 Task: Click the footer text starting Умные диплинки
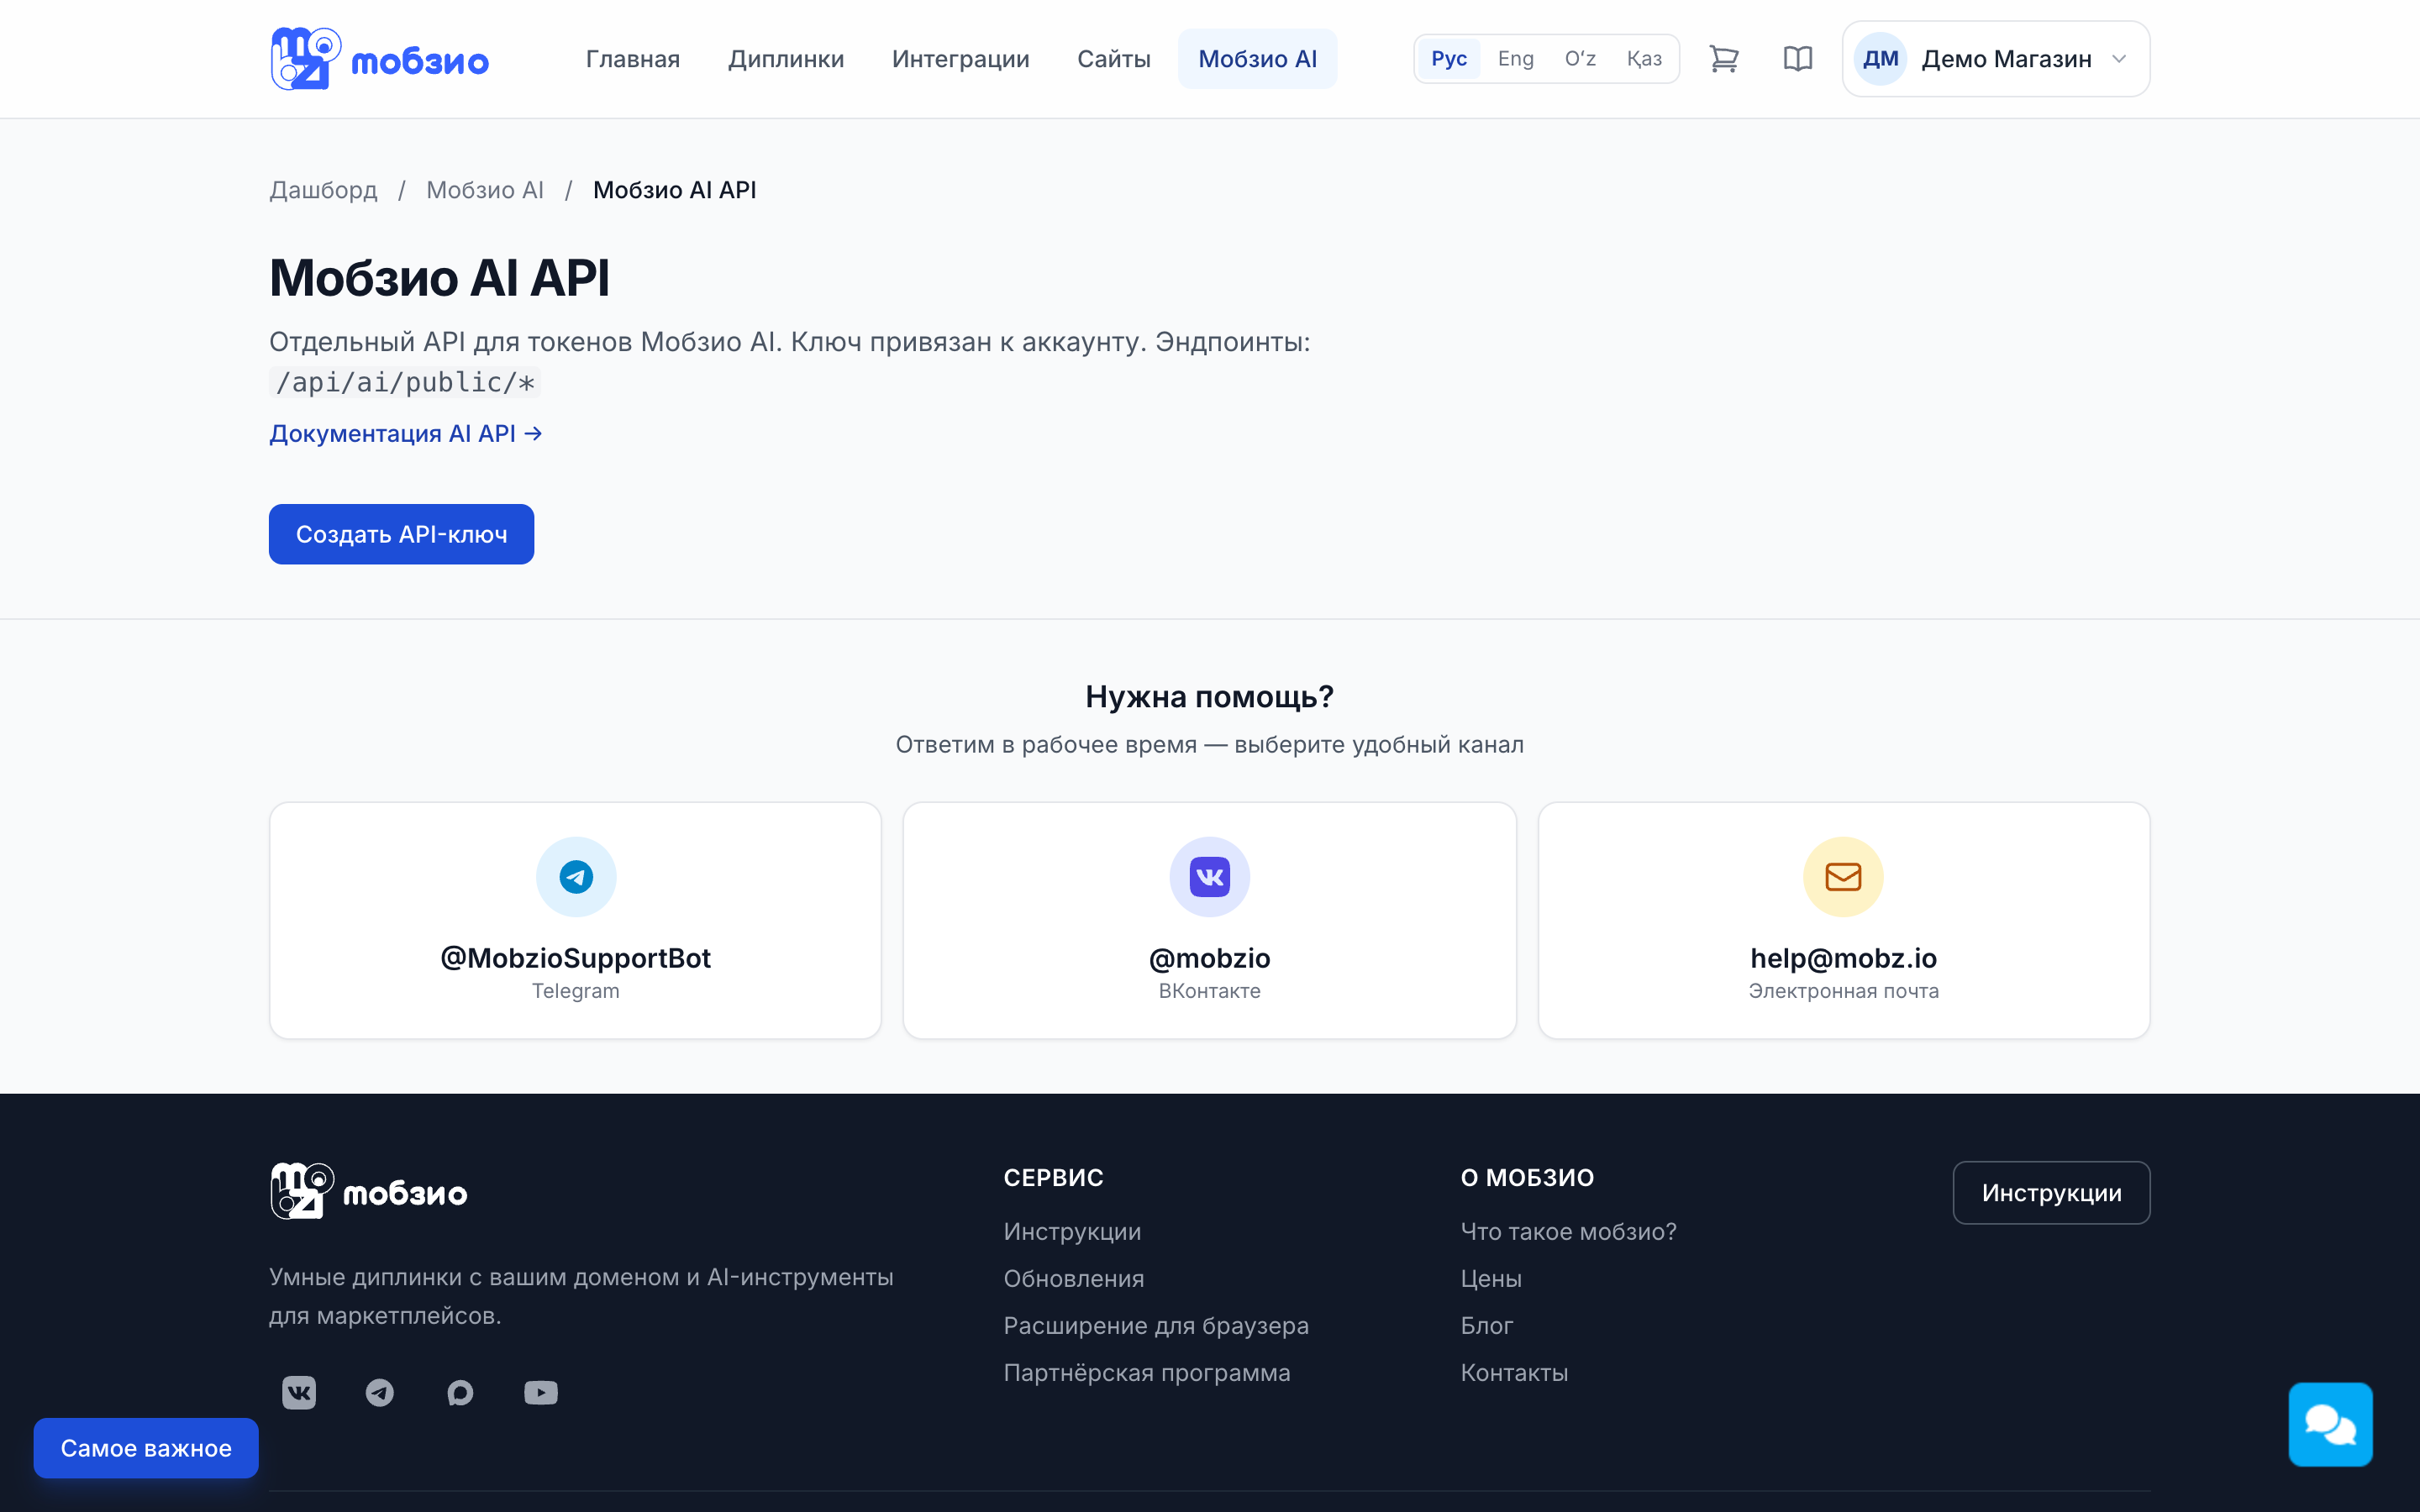(581, 1296)
